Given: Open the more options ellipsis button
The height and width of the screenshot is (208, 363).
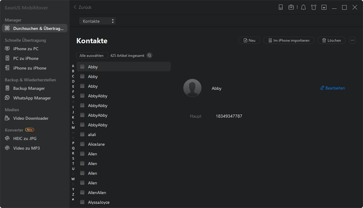Looking at the screenshot, I should (352, 40).
